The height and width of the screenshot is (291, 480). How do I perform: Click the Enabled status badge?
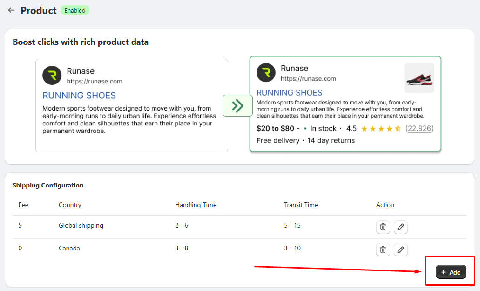coord(74,10)
